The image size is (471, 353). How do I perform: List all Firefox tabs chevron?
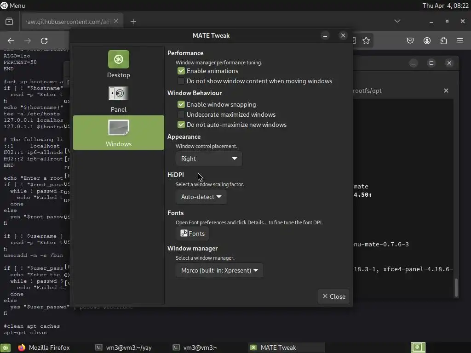click(x=397, y=21)
